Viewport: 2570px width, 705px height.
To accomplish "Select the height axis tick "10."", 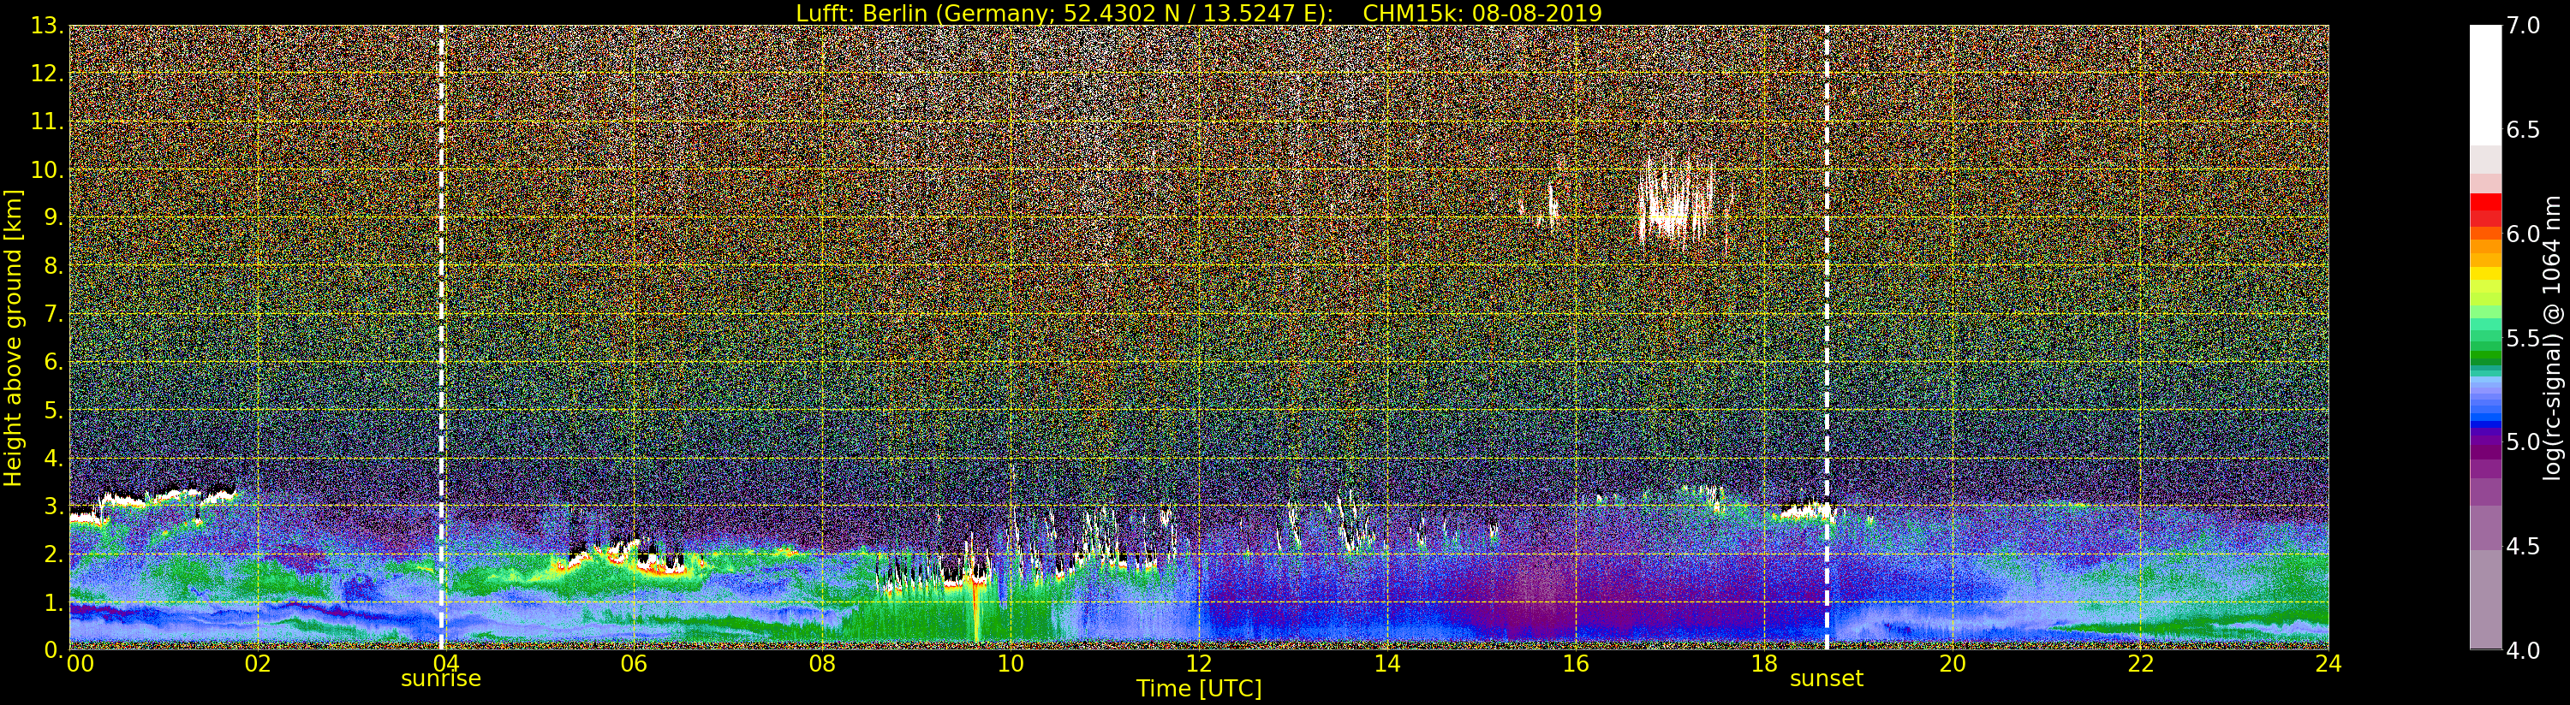I will [46, 169].
